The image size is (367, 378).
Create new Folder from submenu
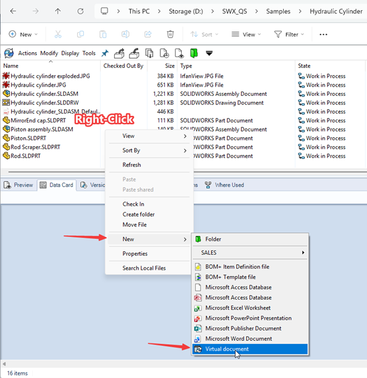pos(250,239)
